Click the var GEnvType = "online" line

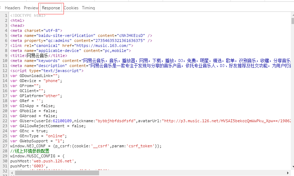[38, 136]
